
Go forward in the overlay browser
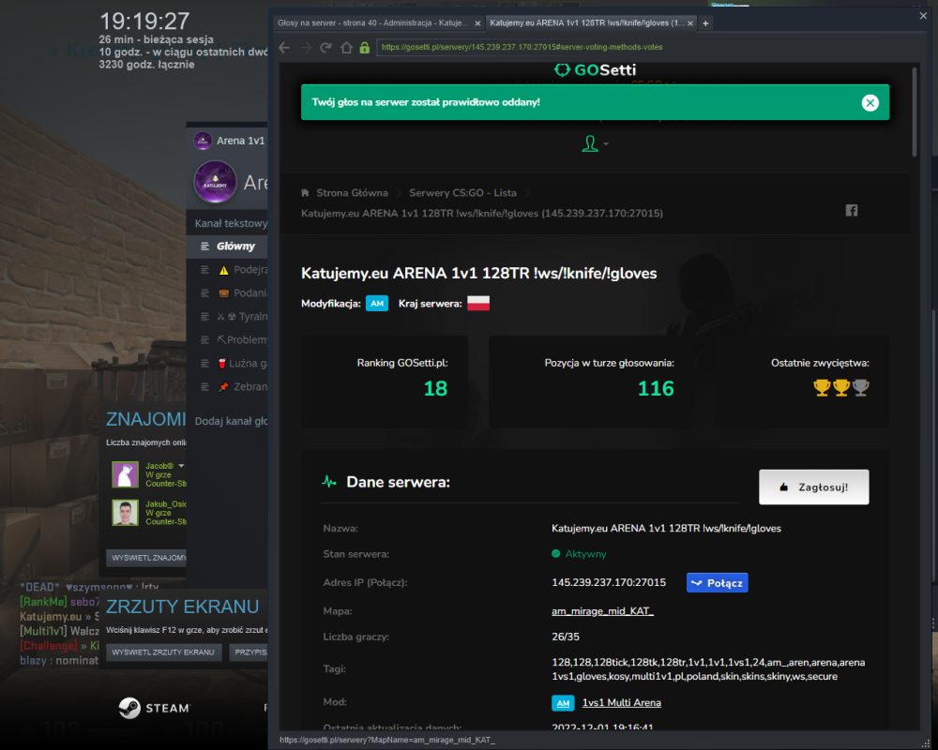coord(307,47)
